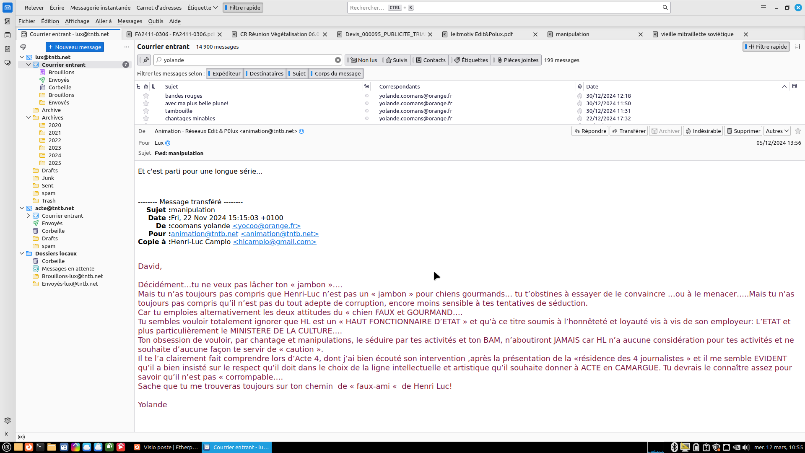805x453 pixels.
Task: Switch to the leitmotiv Edit&Polux.pdf tab
Action: tap(481, 34)
